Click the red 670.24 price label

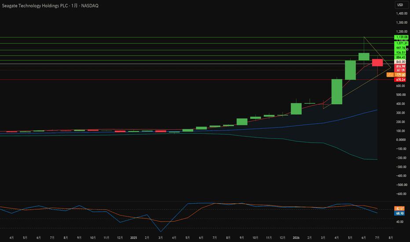coord(401,80)
